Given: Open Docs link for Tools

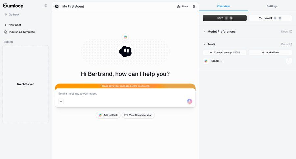Looking at the screenshot, I should 286,44.
